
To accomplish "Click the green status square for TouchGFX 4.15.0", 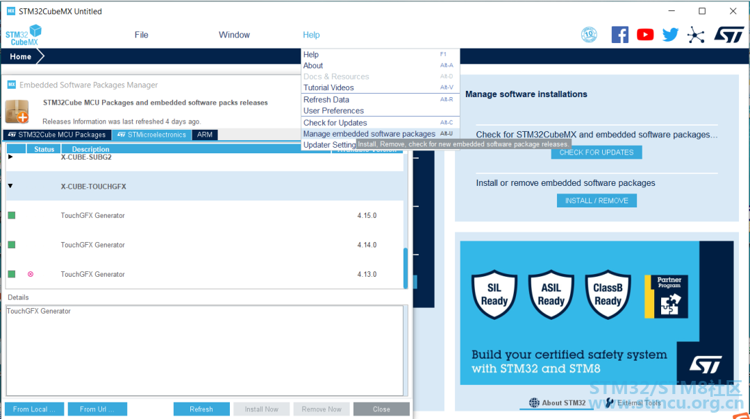I will tap(12, 216).
